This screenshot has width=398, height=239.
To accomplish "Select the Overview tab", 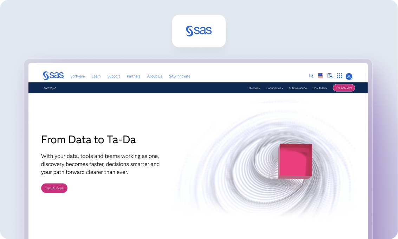I will (255, 88).
